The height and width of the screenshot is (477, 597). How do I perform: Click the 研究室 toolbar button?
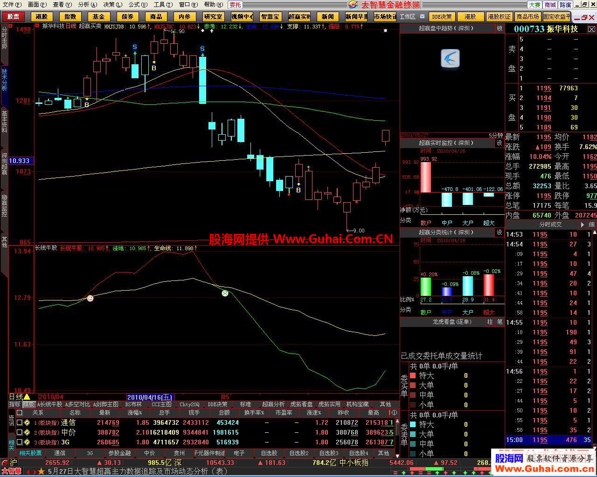coord(213,16)
